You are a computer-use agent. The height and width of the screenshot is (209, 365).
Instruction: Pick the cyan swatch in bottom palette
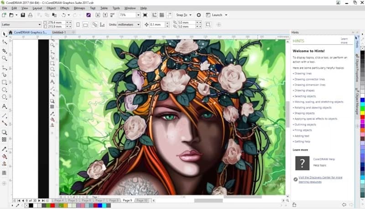(x=104, y=205)
